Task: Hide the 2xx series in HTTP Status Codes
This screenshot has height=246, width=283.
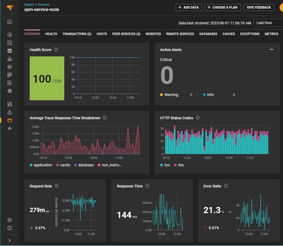Action: [x=165, y=165]
